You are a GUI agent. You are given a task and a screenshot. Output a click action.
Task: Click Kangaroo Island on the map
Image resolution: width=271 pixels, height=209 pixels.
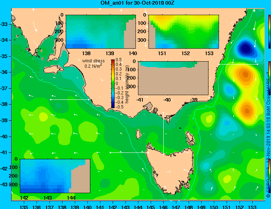pos(53,70)
